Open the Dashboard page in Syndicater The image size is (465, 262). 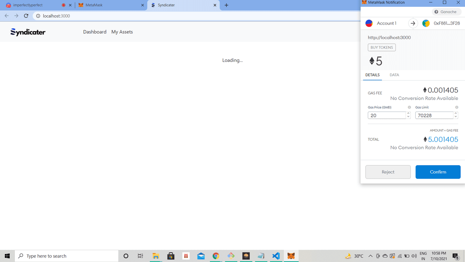(95, 32)
